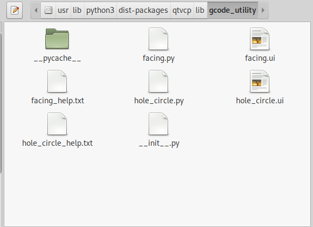Select the facing.ui file icon
313x227 pixels.
260,39
